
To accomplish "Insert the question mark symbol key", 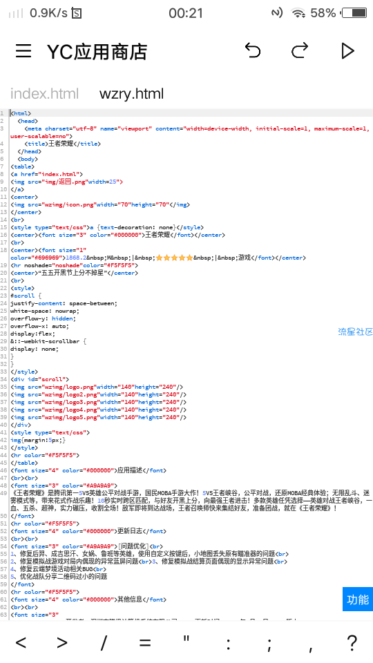I will coord(352,643).
